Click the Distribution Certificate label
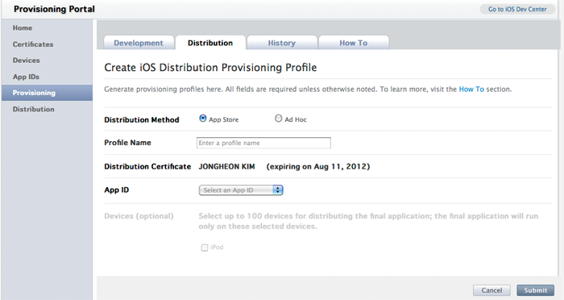Image resolution: width=564 pixels, height=300 pixels. tap(147, 167)
